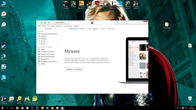Open the 25 самых популярных playlist
196x110 pixels.
click(47, 52)
